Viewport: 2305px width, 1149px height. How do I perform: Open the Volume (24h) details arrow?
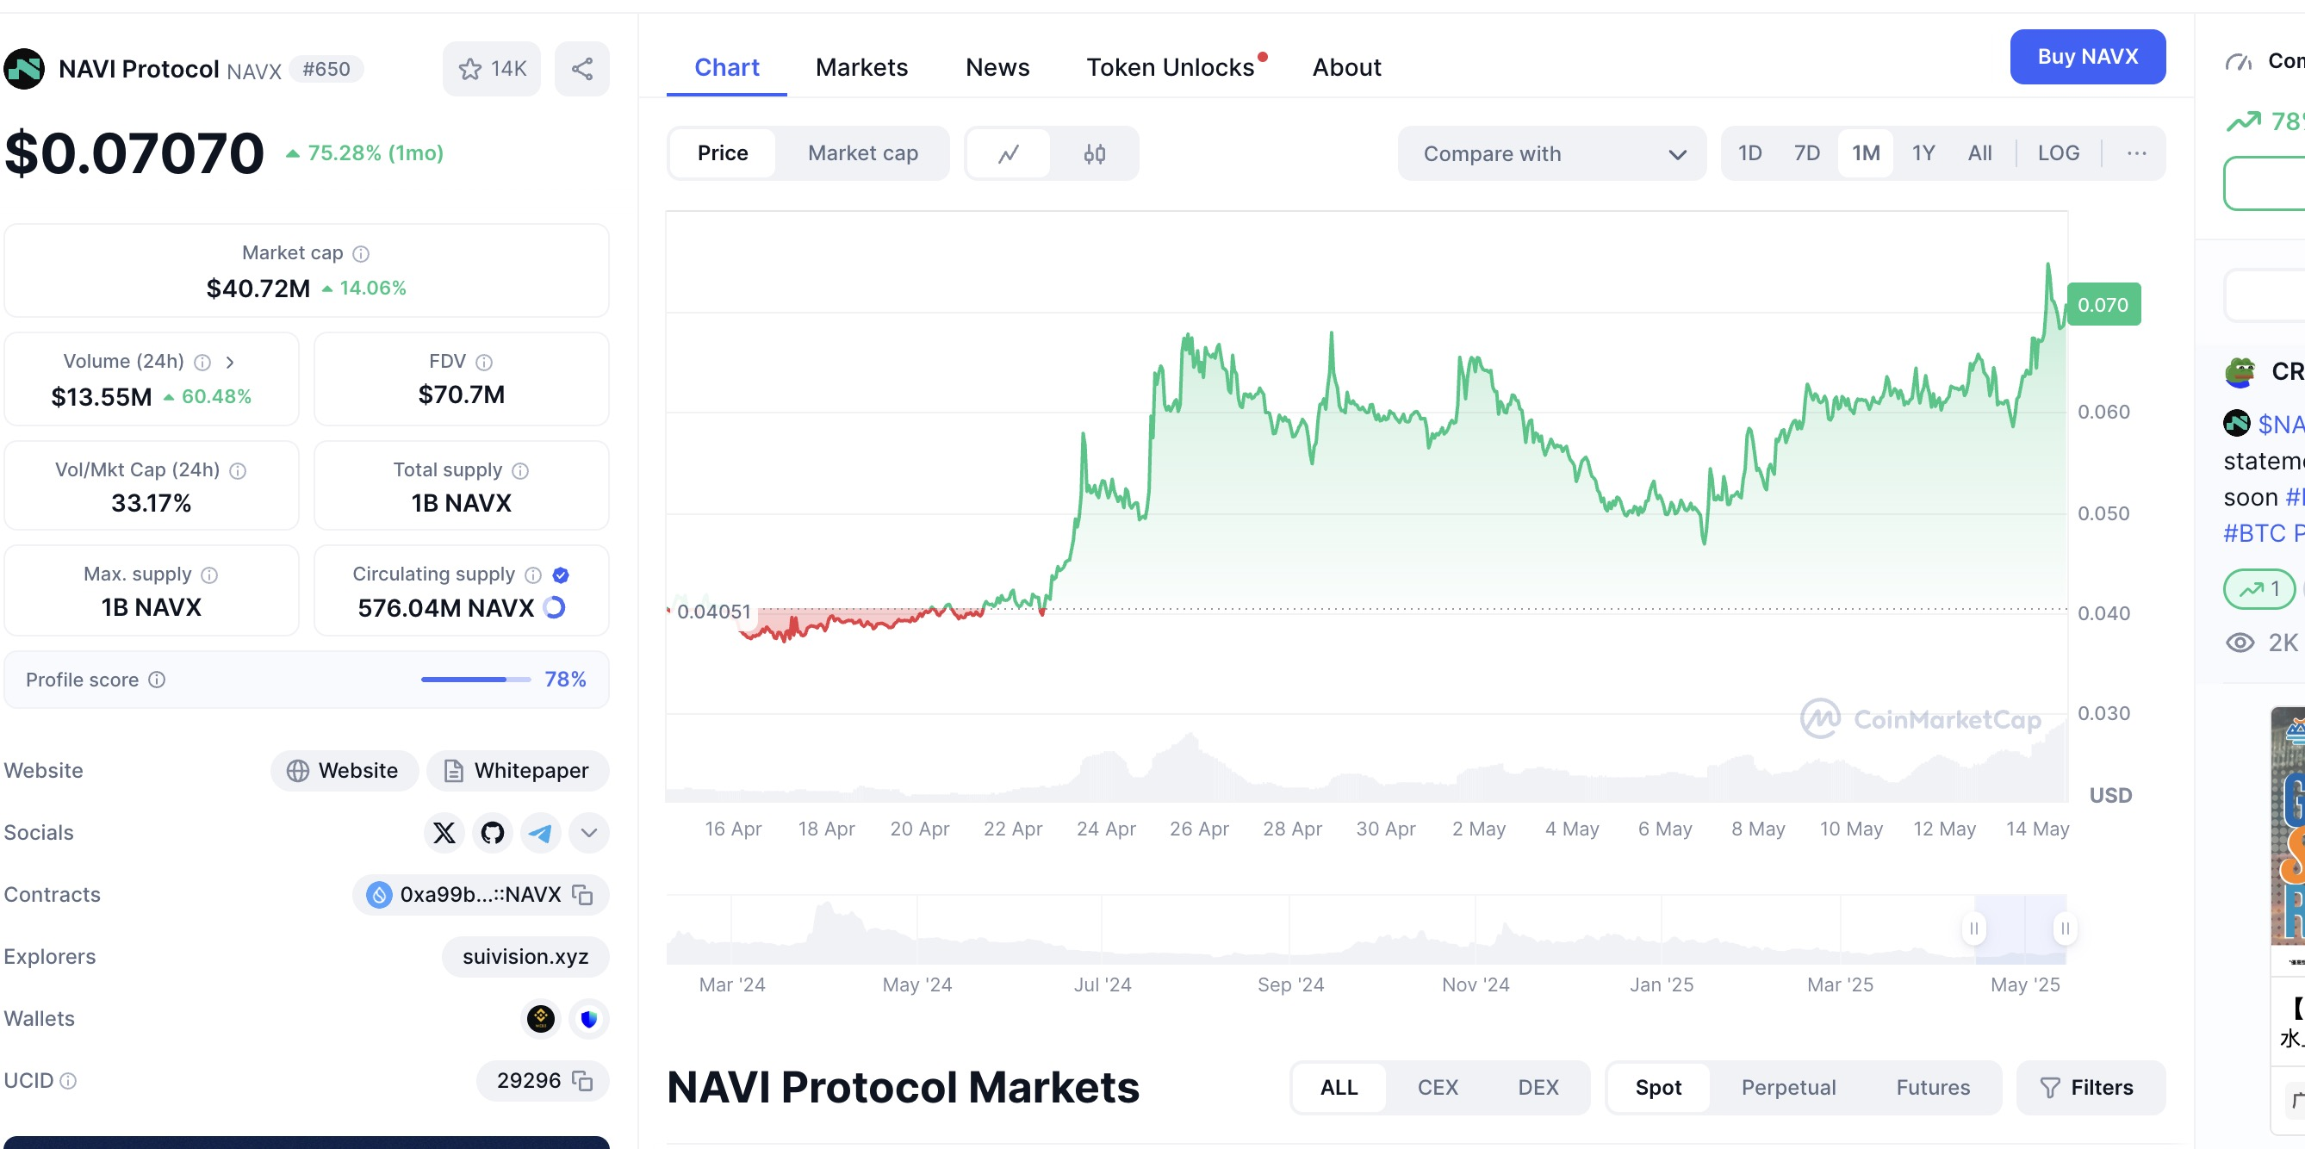pyautogui.click(x=230, y=363)
